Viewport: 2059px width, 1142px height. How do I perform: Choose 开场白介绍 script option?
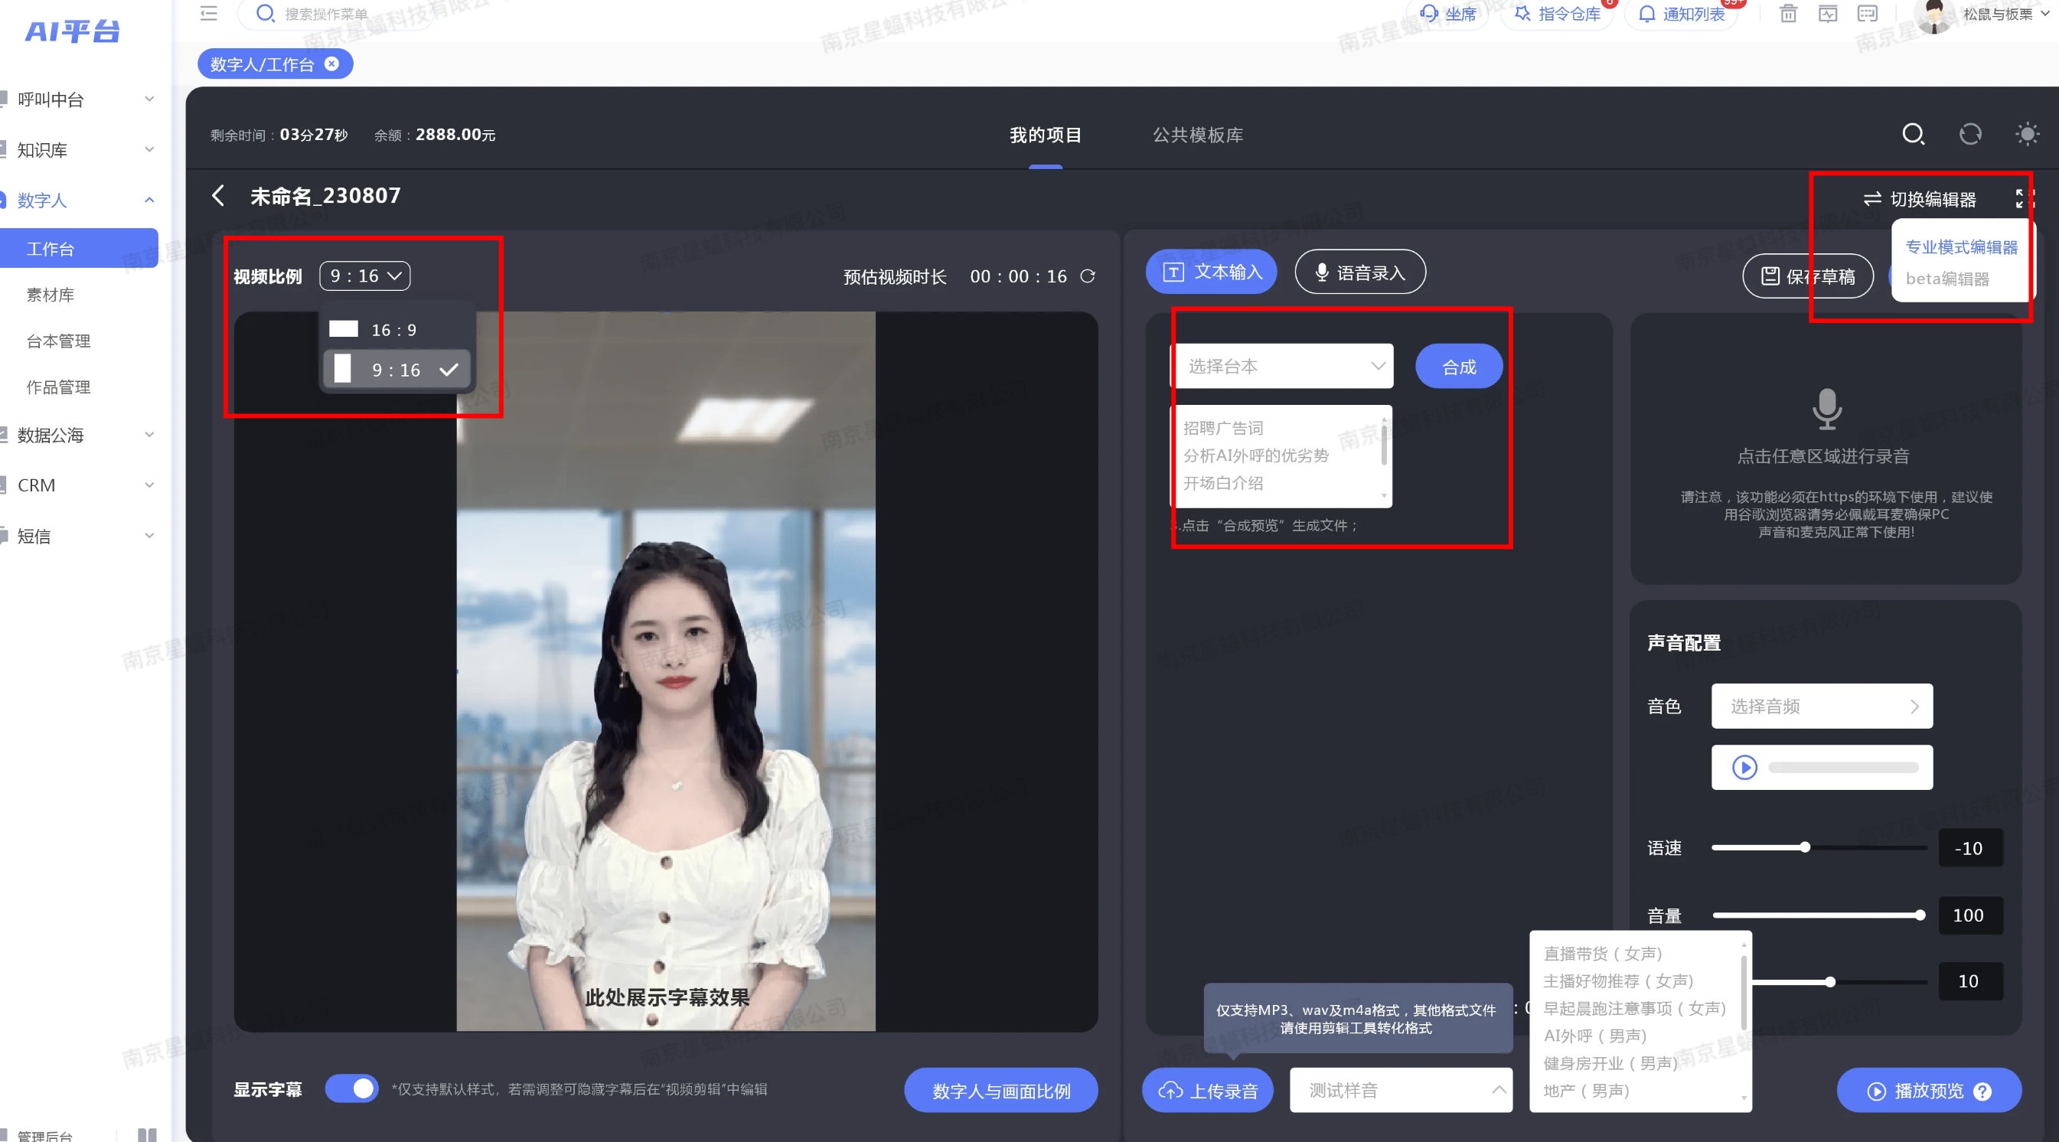coord(1223,483)
